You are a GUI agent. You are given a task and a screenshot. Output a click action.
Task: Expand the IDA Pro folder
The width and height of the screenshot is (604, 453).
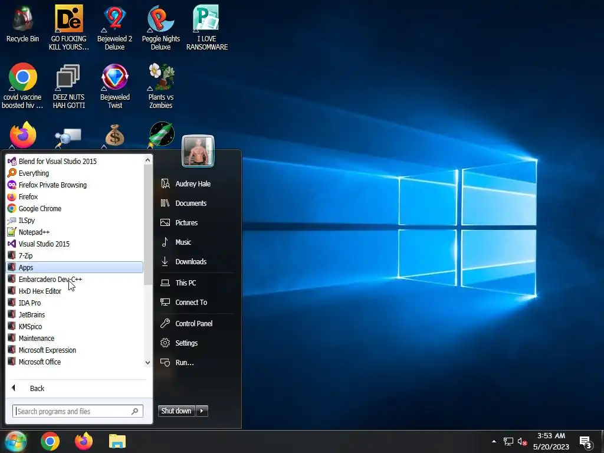75,303
